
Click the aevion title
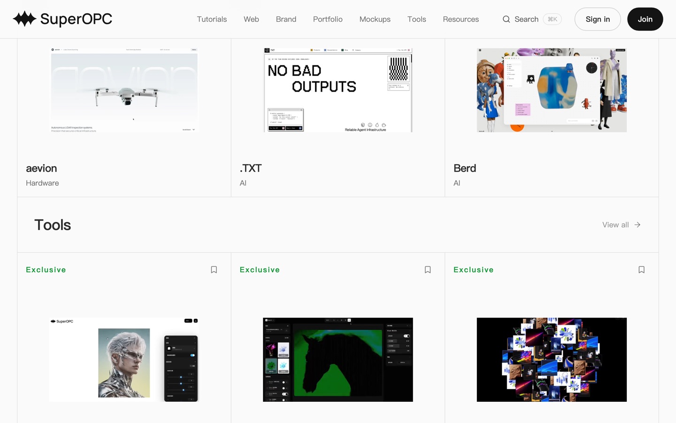click(x=41, y=168)
